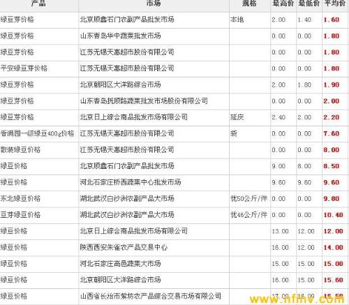Select 北京顺鑫石门农副产品批发市场 in the 本地 row
349x305 pixels.
tap(127, 20)
